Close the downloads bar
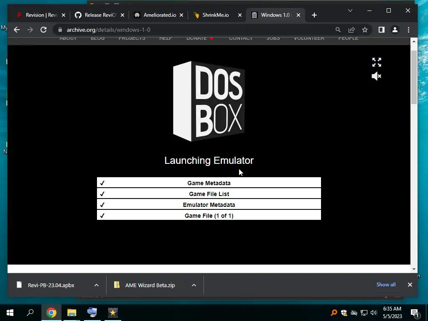 [410, 284]
